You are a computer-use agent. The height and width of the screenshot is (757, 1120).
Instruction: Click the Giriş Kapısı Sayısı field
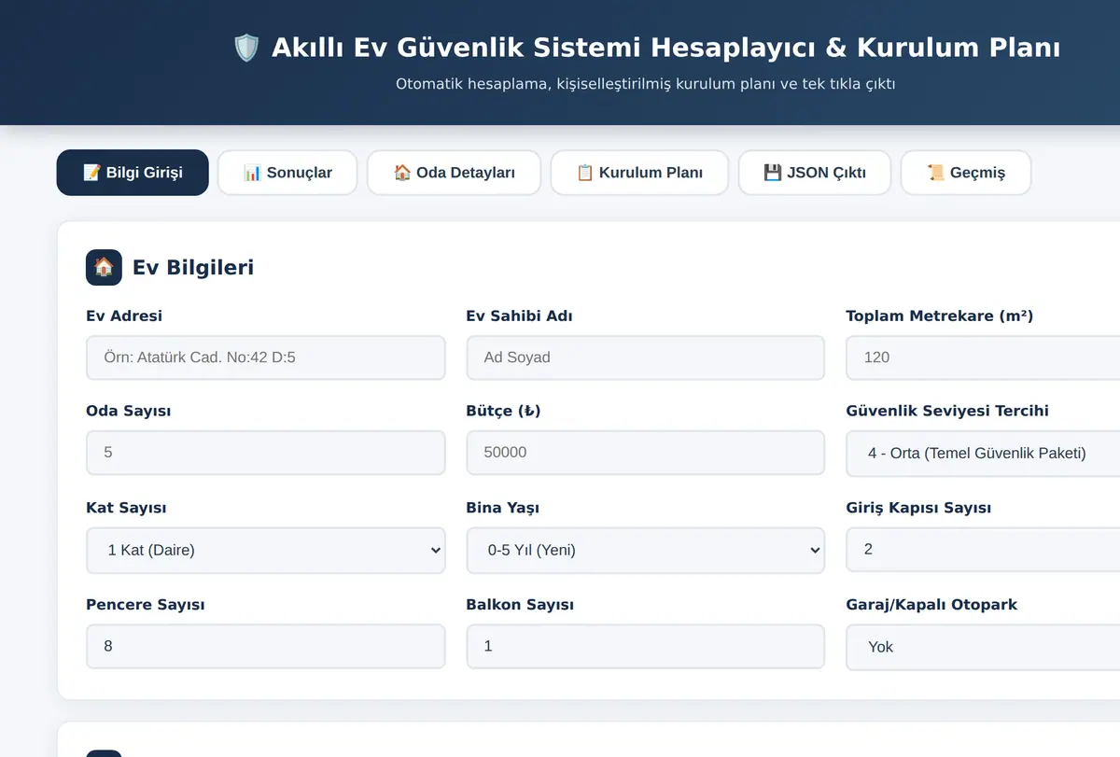983,550
